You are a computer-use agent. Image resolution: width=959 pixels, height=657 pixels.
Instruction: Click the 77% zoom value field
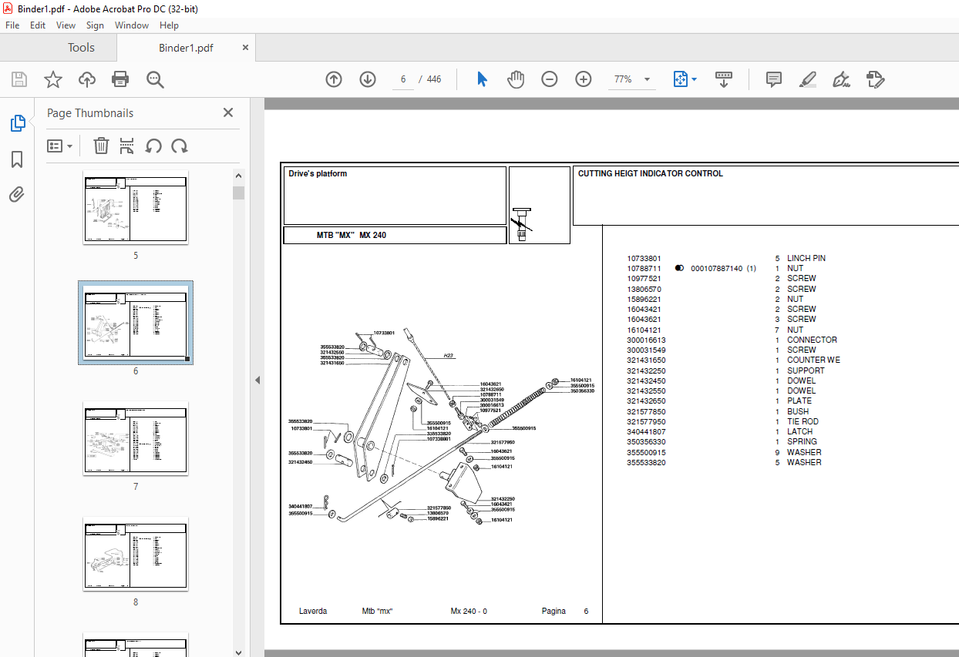pos(623,79)
